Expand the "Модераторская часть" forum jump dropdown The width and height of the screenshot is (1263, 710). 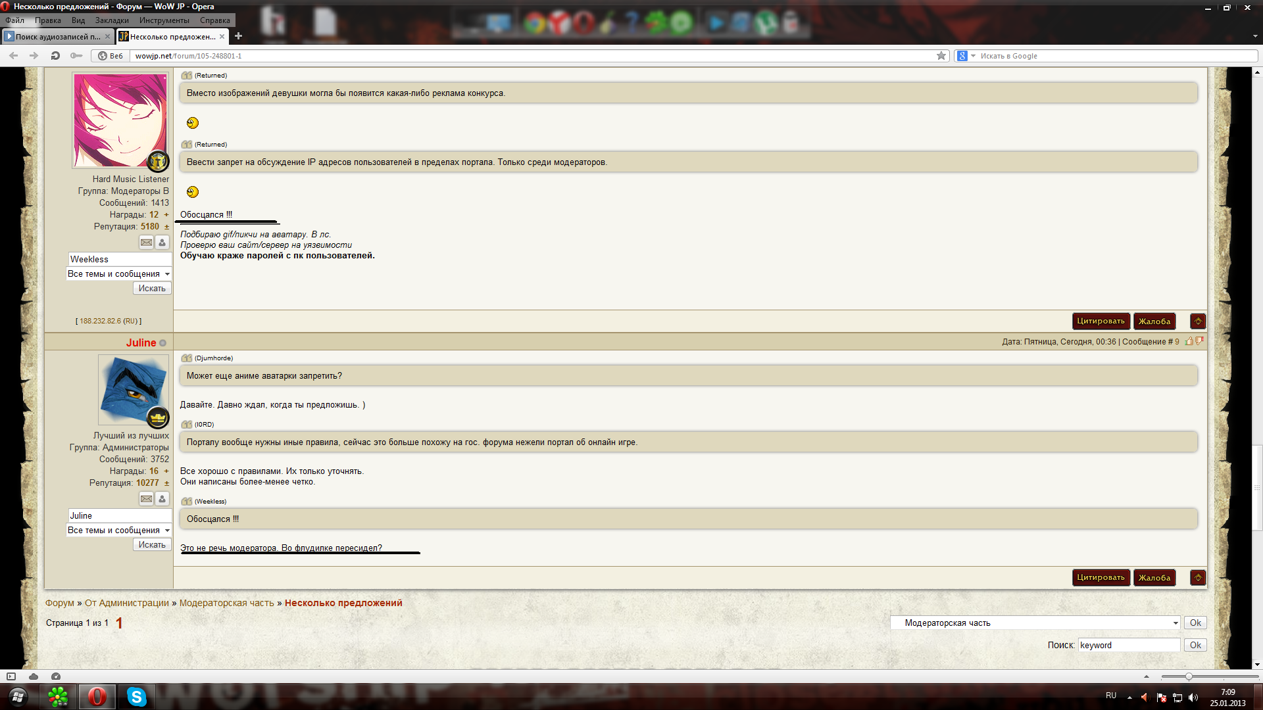point(1175,623)
